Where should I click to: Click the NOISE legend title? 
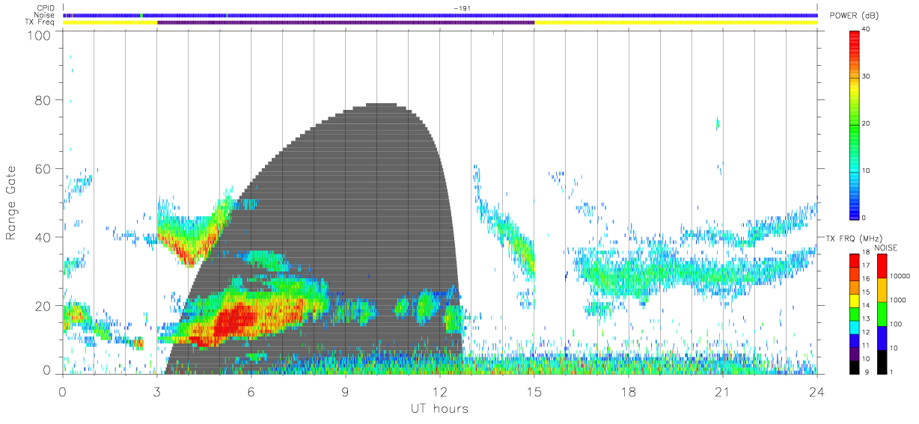pos(888,248)
